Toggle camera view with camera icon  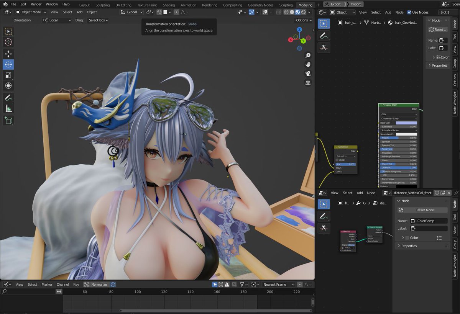click(x=308, y=74)
